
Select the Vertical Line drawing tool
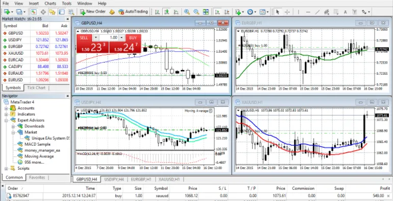click(298, 12)
